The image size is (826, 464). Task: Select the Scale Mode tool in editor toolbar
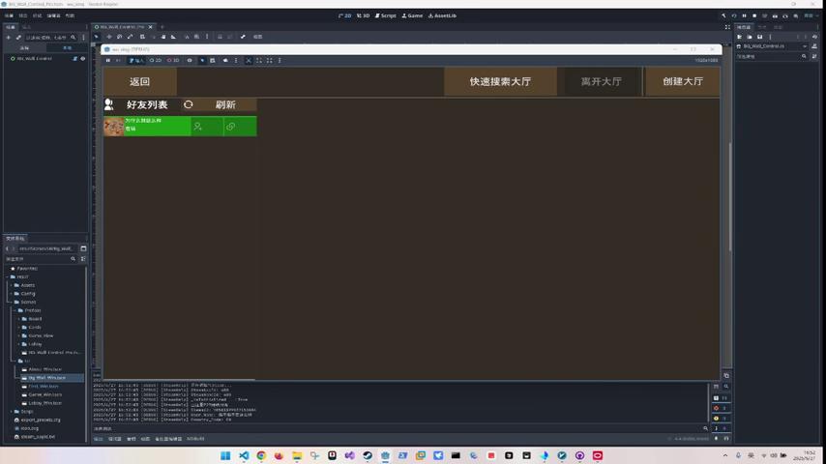(x=131, y=37)
